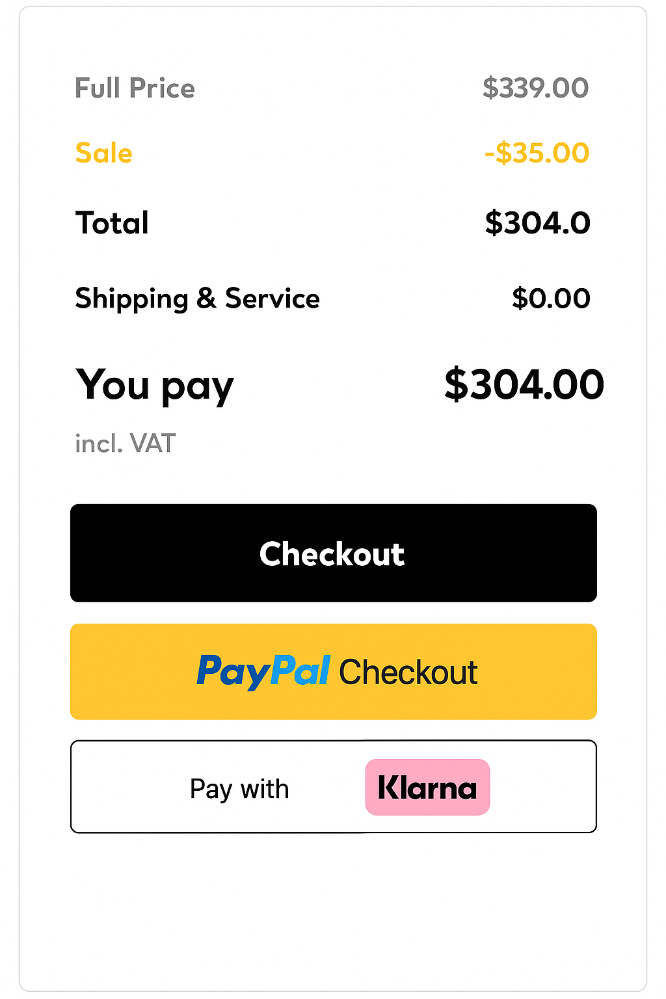This screenshot has width=666, height=999.
Task: Click the Full Price label
Action: (x=135, y=88)
